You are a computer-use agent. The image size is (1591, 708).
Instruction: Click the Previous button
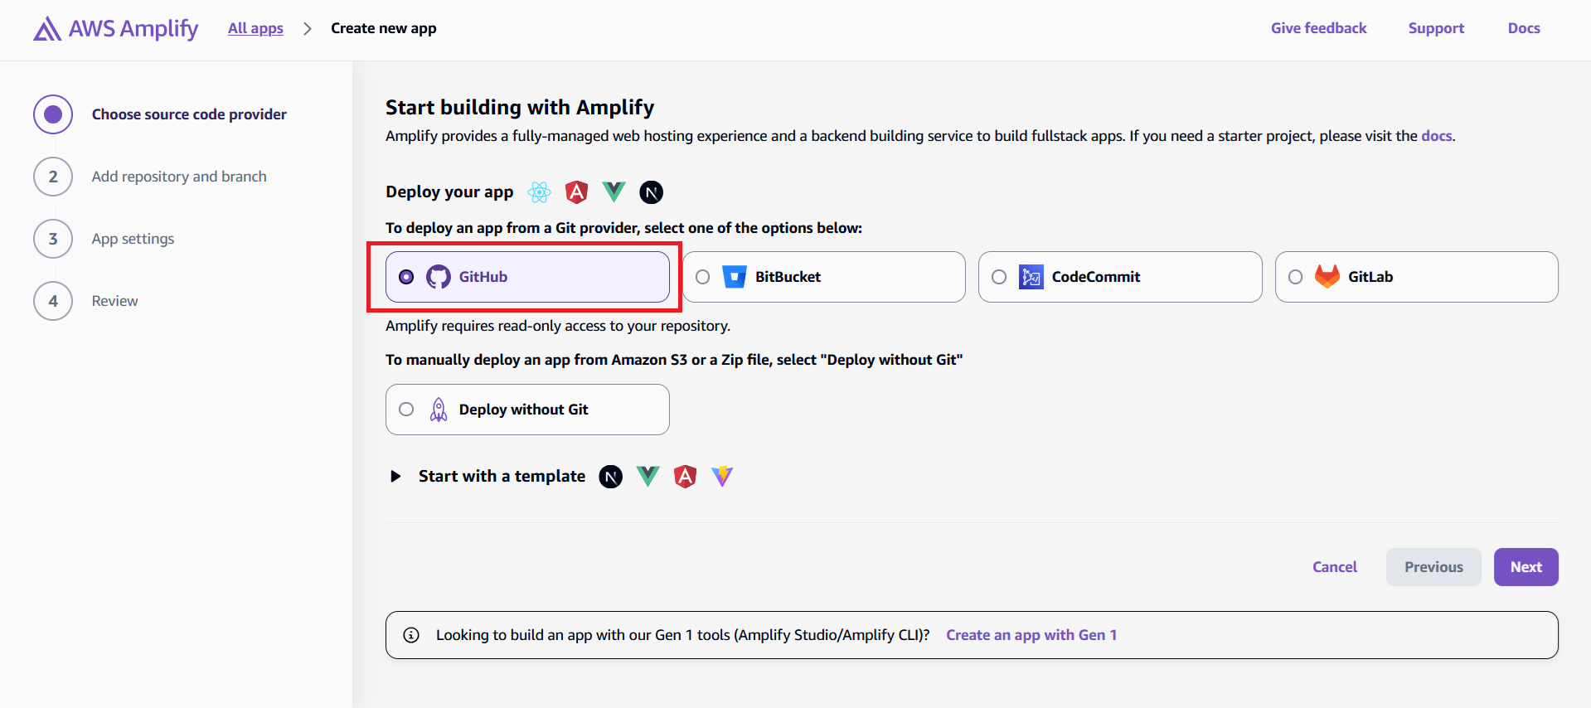[x=1433, y=567]
